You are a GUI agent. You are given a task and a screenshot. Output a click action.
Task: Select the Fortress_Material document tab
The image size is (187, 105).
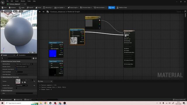tap(15, 4)
